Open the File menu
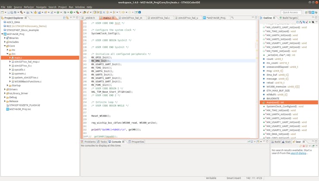This screenshot has width=319, height=181. tap(3, 7)
